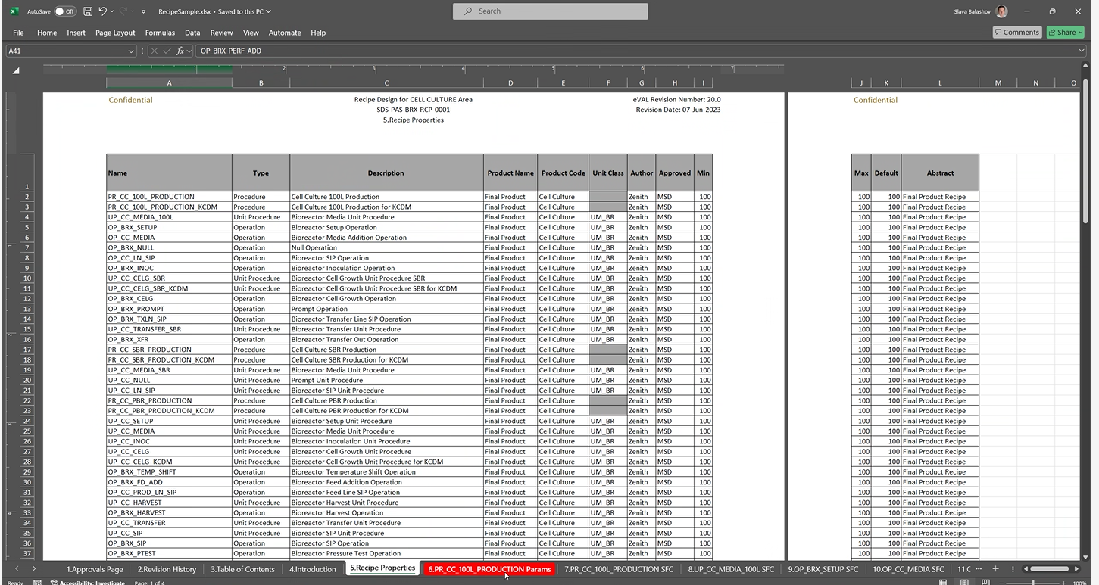Click the Enter checkmark in formula bar
Viewport: 1099px width, 585px height.
(x=167, y=51)
